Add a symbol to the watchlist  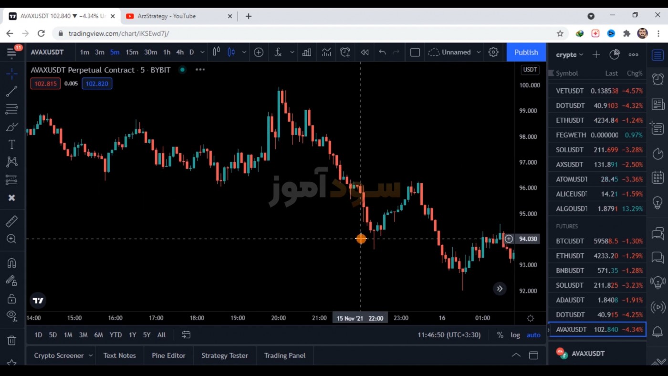[x=596, y=54]
